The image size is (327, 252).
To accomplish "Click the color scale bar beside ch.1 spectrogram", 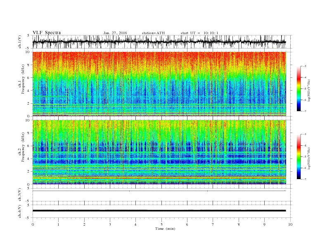I will (299, 89).
